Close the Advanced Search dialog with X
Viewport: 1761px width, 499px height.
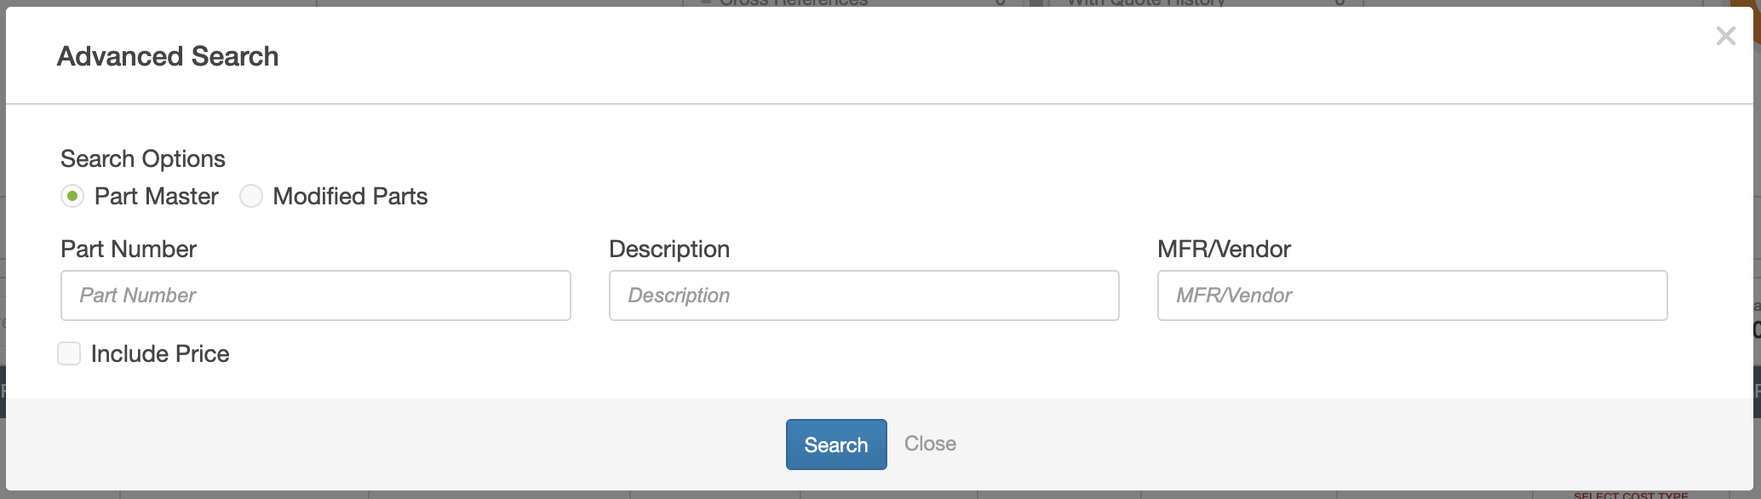click(x=1725, y=36)
